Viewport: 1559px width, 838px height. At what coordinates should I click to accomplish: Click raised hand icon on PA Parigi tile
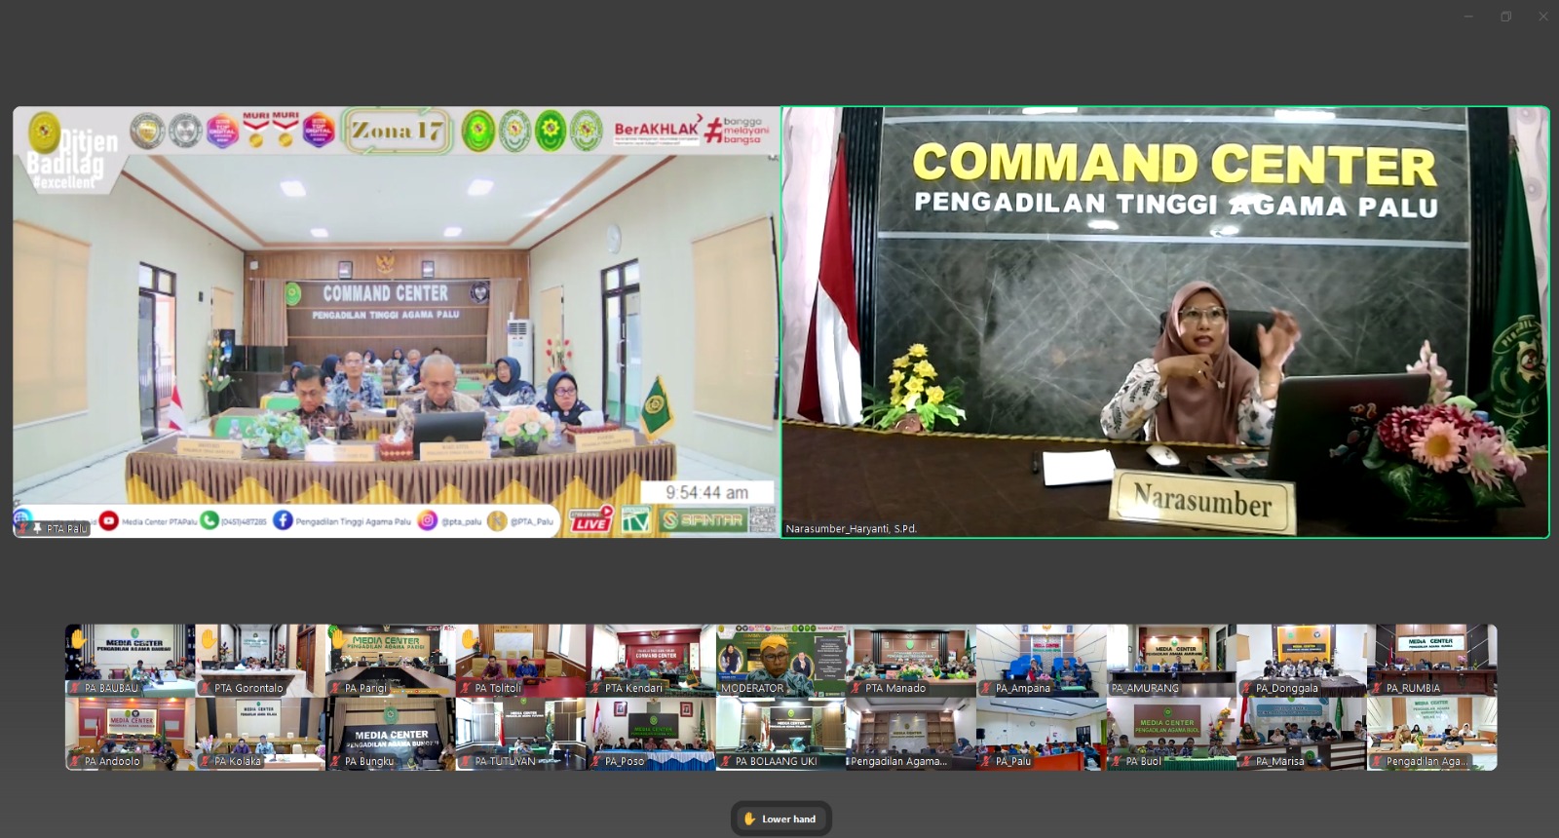point(338,639)
